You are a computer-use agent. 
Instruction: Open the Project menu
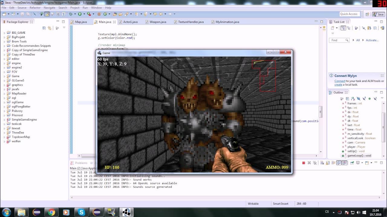tap(75, 8)
